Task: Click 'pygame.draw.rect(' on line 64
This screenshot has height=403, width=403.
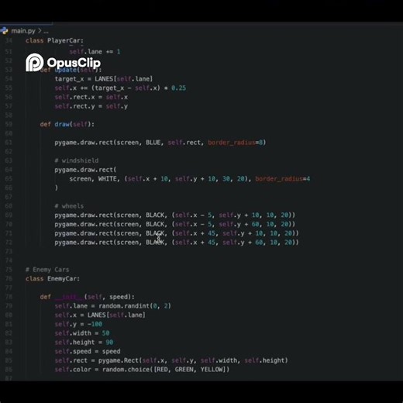Action: tap(85, 170)
